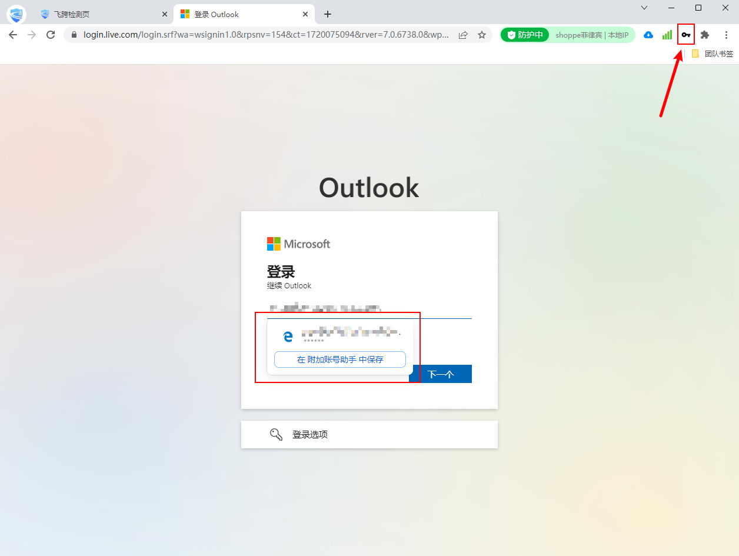Go forward to the next page

coord(32,35)
